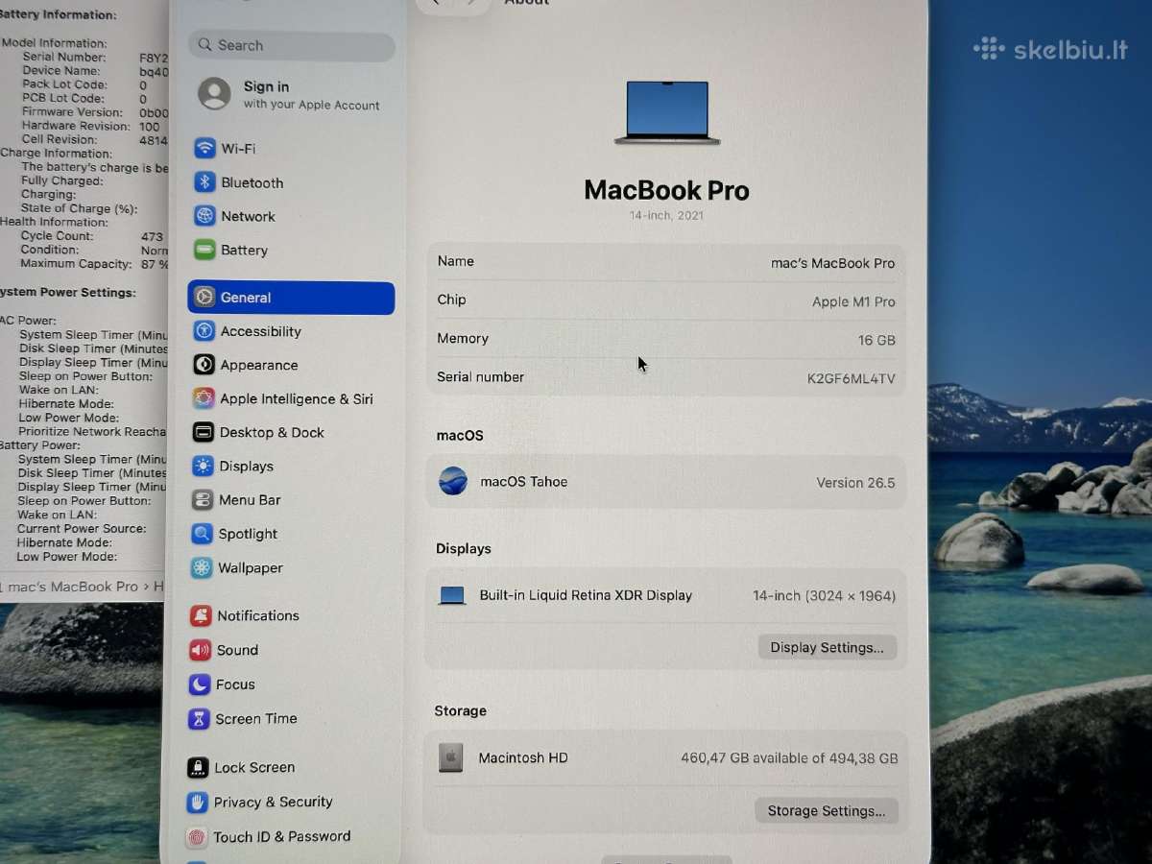Screen dimensions: 1152x864
Task: Open the Display Settings button
Action: click(827, 647)
